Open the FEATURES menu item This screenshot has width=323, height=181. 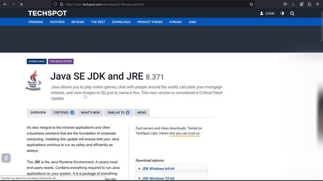point(57,22)
